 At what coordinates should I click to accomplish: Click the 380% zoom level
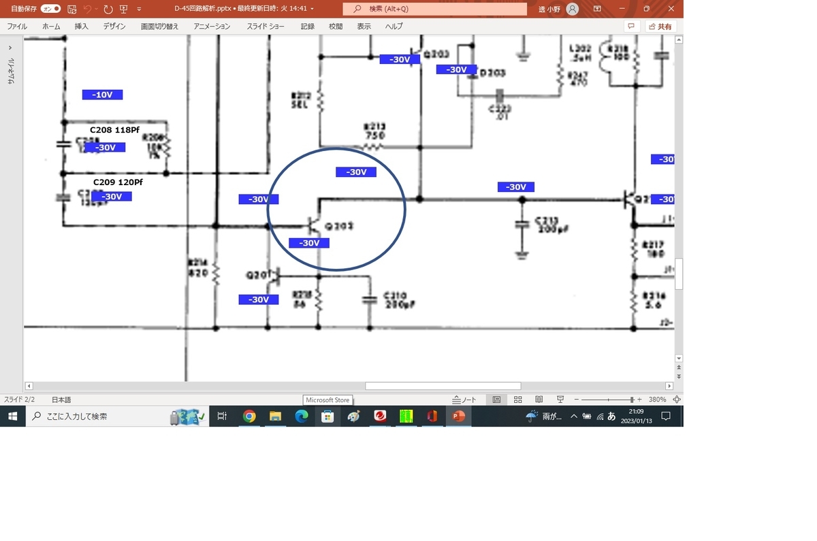(657, 399)
